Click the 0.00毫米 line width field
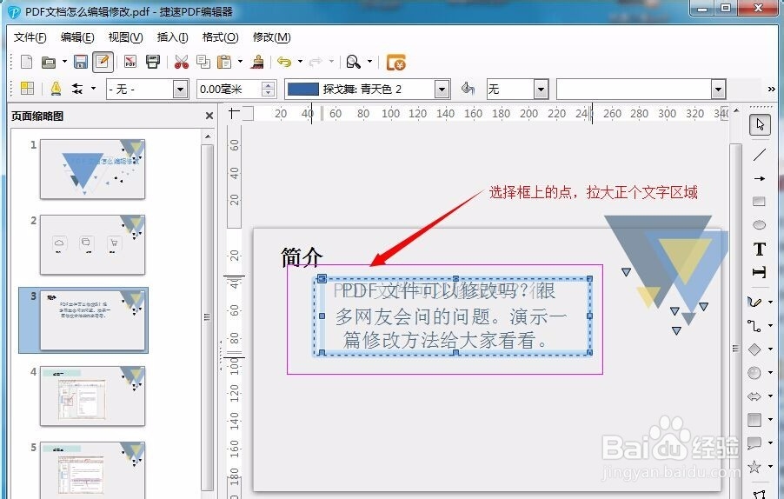Viewport: 784px width, 499px height. point(229,90)
